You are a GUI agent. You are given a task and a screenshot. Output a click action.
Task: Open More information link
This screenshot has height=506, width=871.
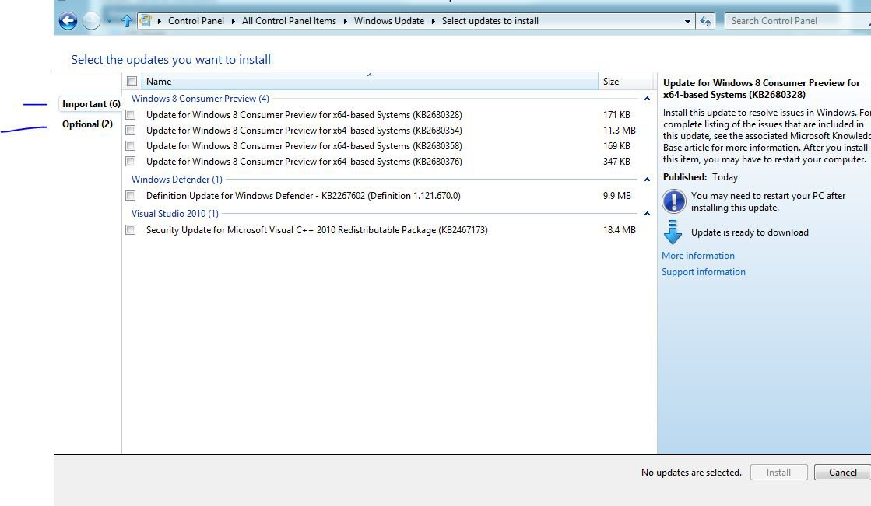(697, 256)
